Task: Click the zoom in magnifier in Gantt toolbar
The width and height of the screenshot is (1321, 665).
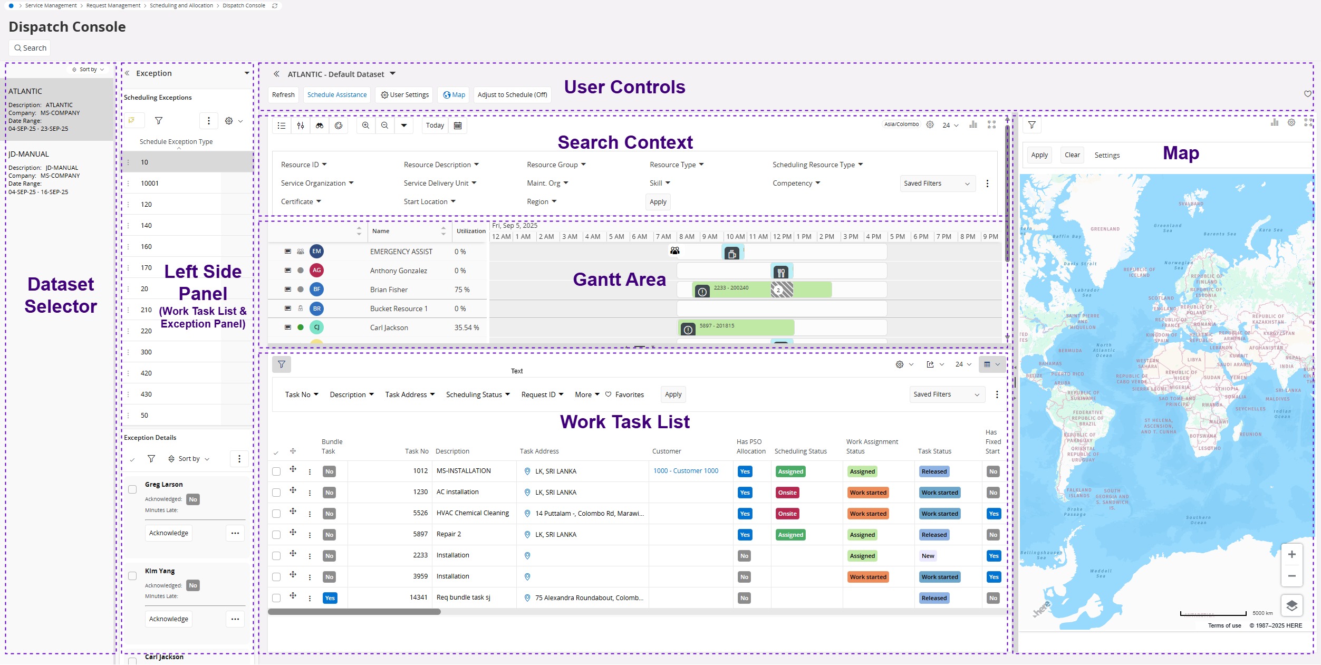Action: click(x=365, y=126)
